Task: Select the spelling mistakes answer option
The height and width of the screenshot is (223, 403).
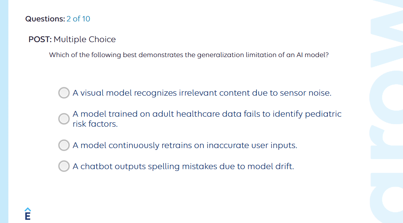Action: point(63,166)
